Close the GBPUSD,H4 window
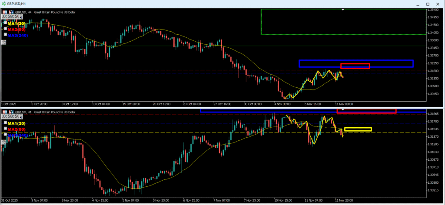This screenshot has width=445, height=205. [438, 3]
